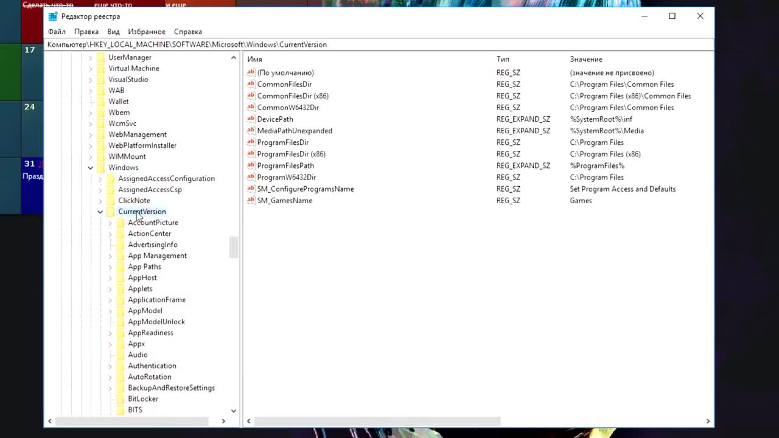Image resolution: width=779 pixels, height=438 pixels.
Task: Click the string icon next to ProgramW6432Dir
Action: tap(251, 177)
